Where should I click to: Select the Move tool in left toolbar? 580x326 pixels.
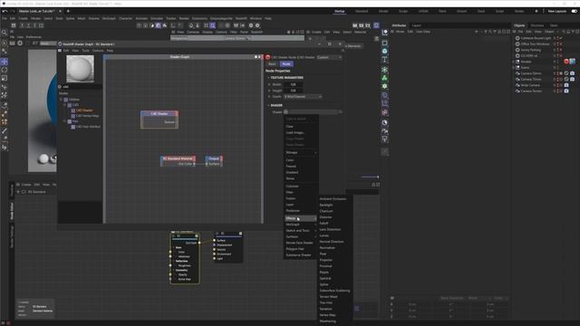(5, 62)
